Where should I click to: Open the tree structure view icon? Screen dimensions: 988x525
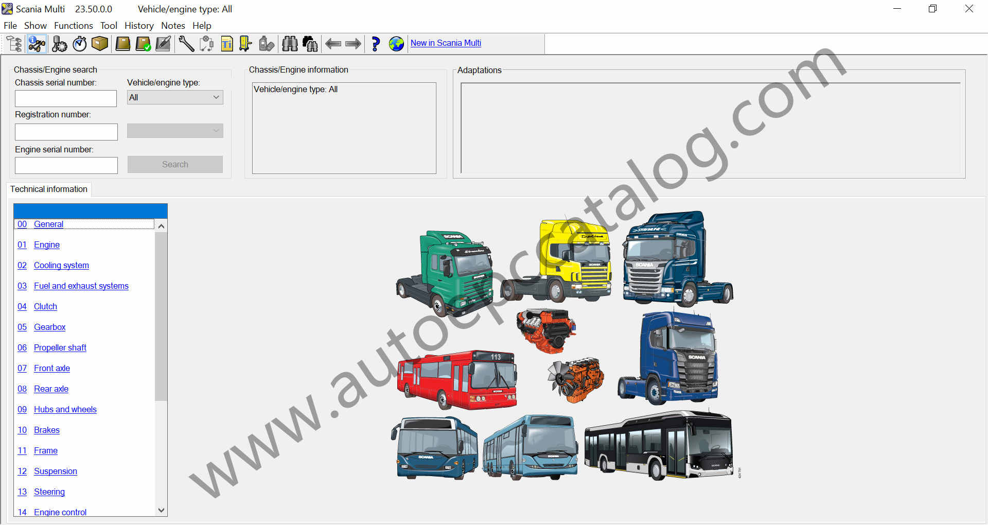[x=14, y=44]
